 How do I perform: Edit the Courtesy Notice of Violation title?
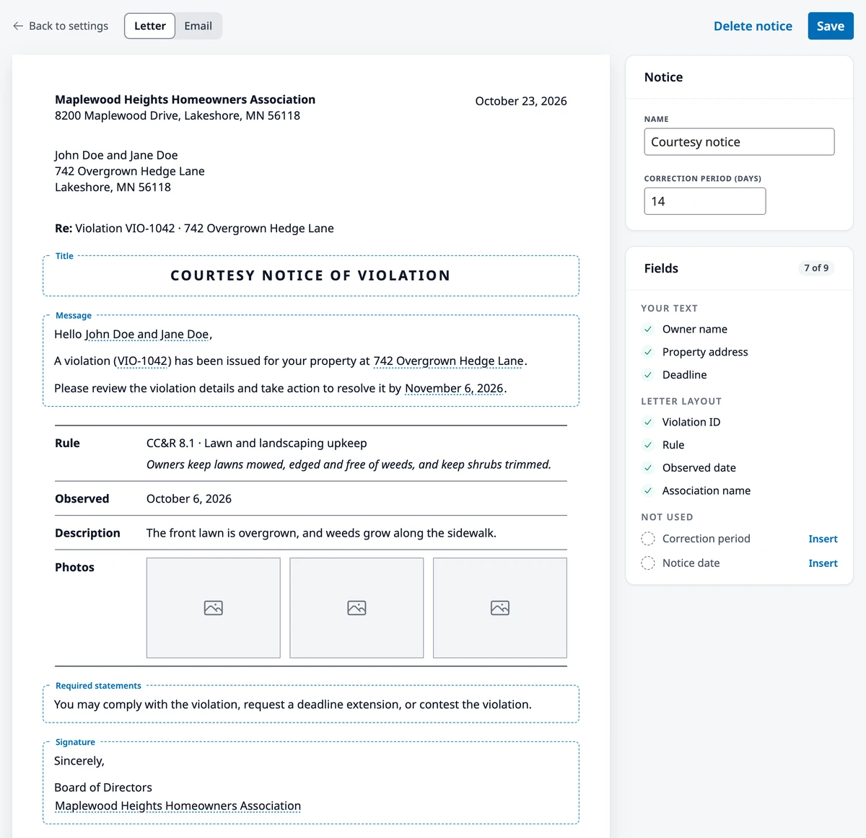click(310, 275)
